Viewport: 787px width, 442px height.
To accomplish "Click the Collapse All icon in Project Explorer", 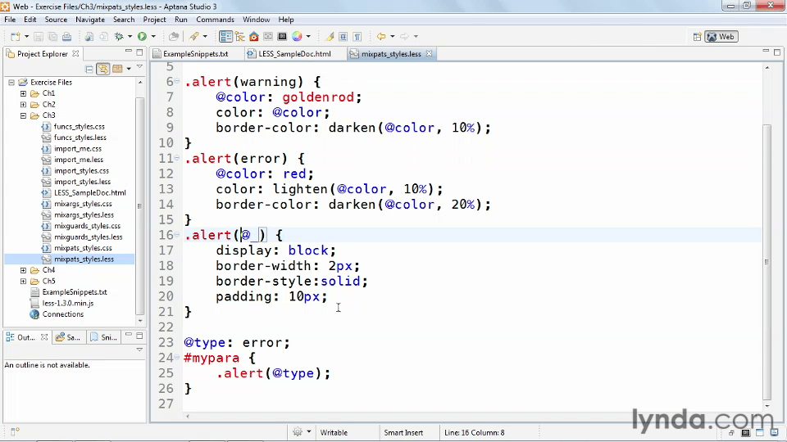I will (x=89, y=69).
